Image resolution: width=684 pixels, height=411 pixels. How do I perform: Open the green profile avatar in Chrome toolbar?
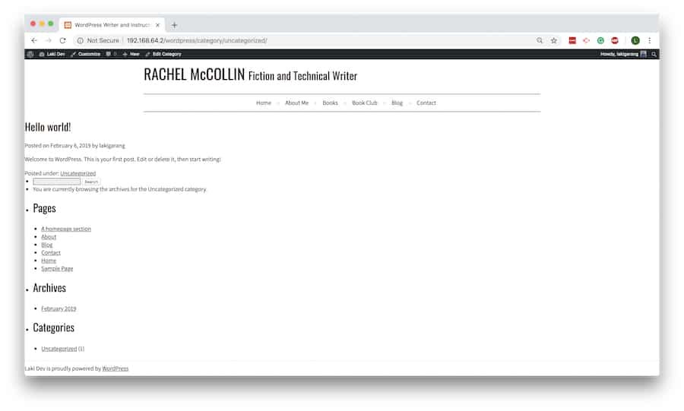(x=635, y=40)
